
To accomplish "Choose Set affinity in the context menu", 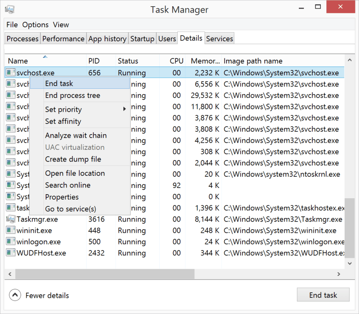I will click(x=80, y=121).
